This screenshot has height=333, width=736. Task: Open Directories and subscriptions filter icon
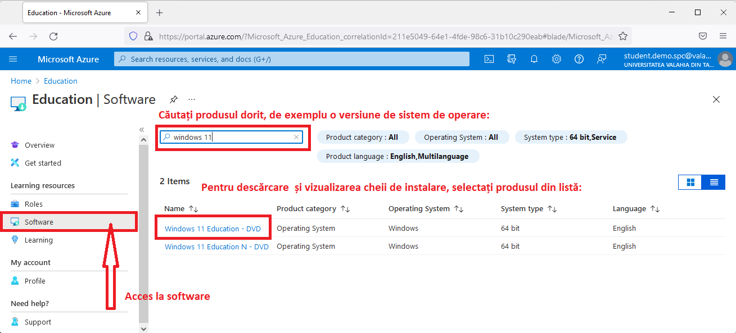click(512, 59)
